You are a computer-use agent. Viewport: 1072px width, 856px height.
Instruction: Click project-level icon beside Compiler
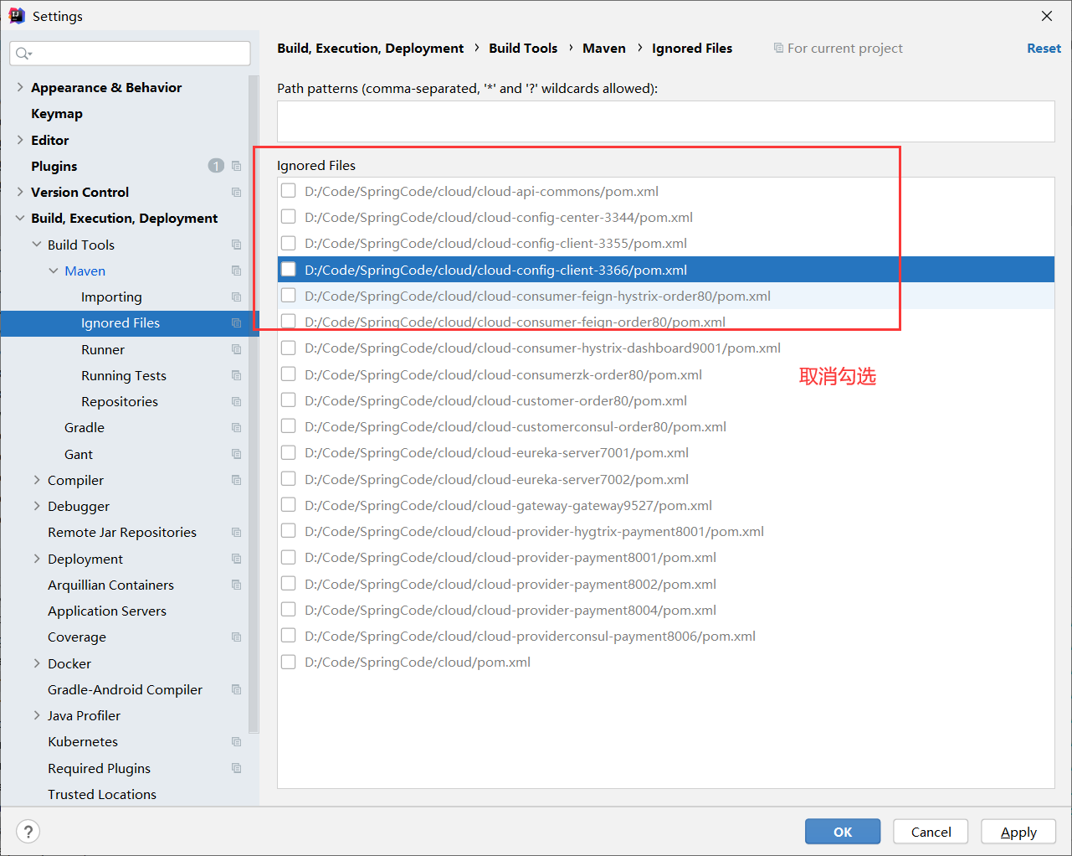coord(236,480)
